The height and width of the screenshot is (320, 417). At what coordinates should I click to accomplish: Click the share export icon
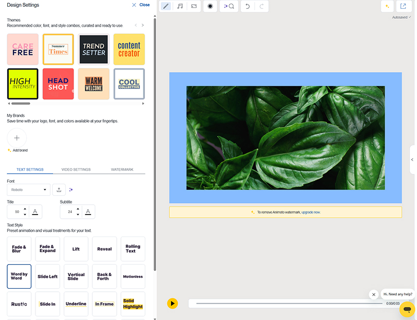(x=403, y=6)
